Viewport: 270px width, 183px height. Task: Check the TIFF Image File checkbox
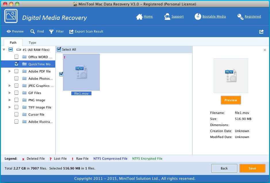[x=16, y=107]
